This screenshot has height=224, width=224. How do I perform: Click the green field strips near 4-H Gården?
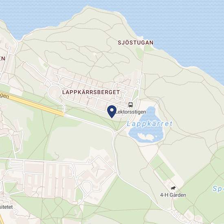click(163, 168)
